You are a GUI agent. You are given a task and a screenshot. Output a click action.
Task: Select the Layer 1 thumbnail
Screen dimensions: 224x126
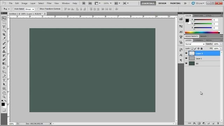point(192,58)
